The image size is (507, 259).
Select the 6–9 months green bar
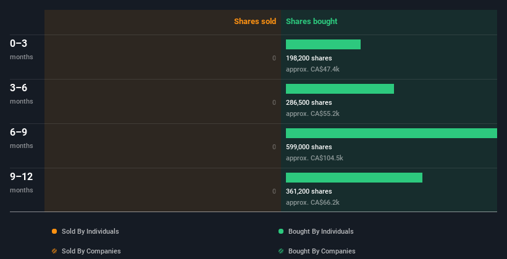tap(392, 133)
